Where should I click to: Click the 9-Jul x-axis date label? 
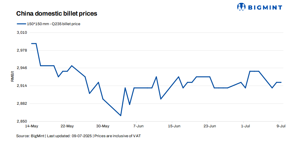tap(279, 126)
